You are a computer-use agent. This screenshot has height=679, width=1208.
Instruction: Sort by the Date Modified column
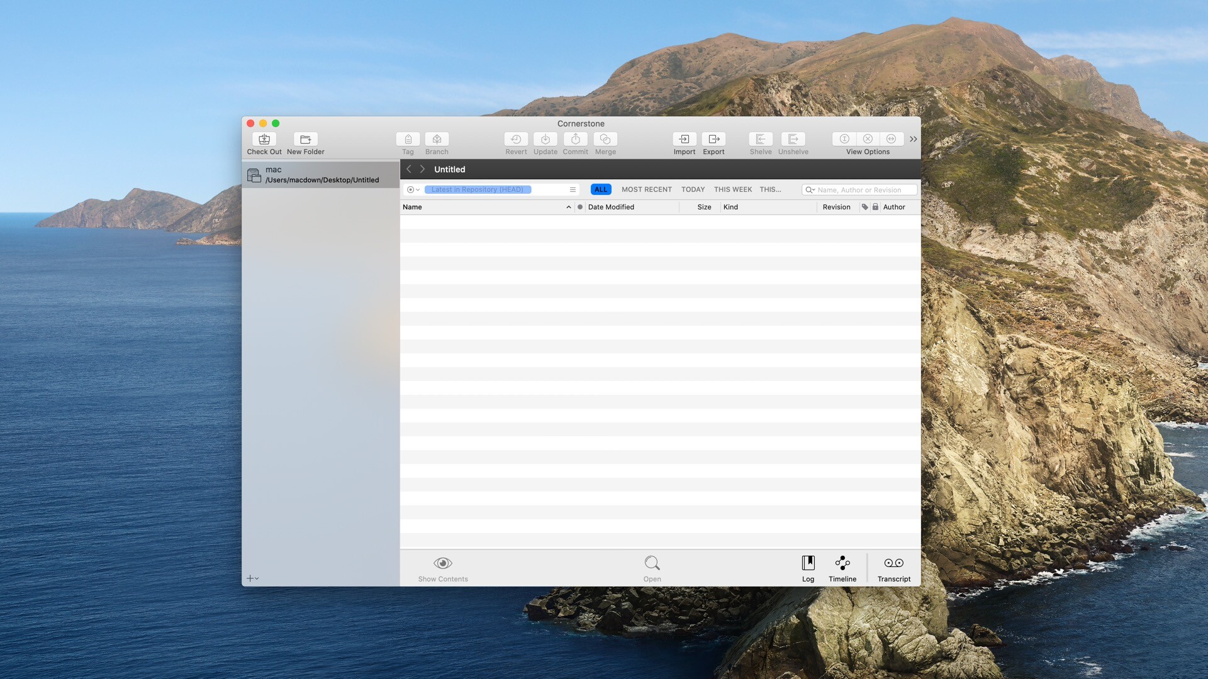pyautogui.click(x=632, y=207)
